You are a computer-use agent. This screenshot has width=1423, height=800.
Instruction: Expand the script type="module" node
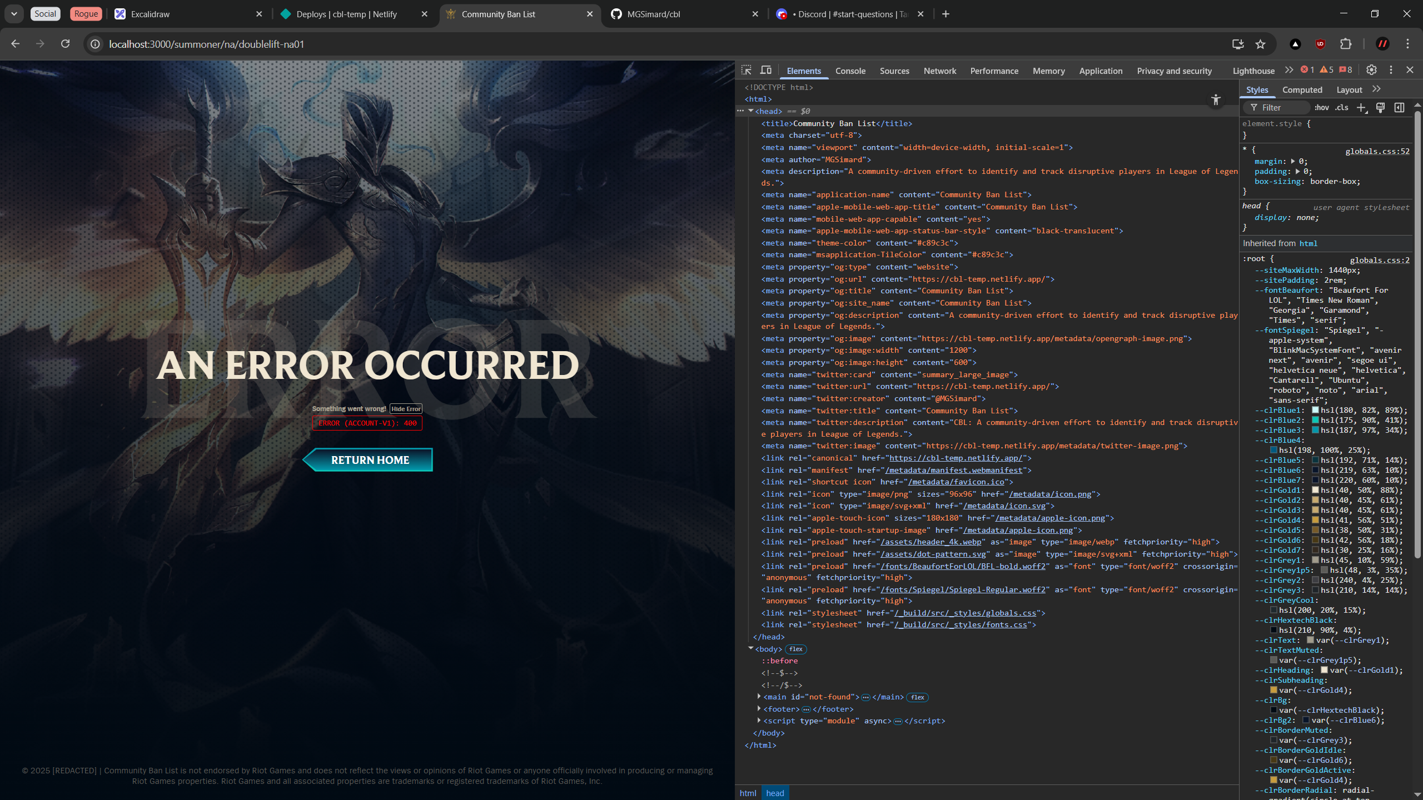click(x=759, y=720)
